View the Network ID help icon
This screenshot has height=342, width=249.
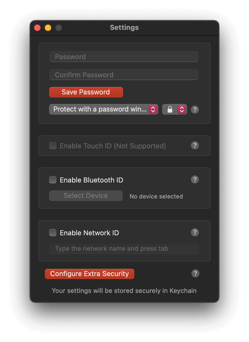click(195, 232)
